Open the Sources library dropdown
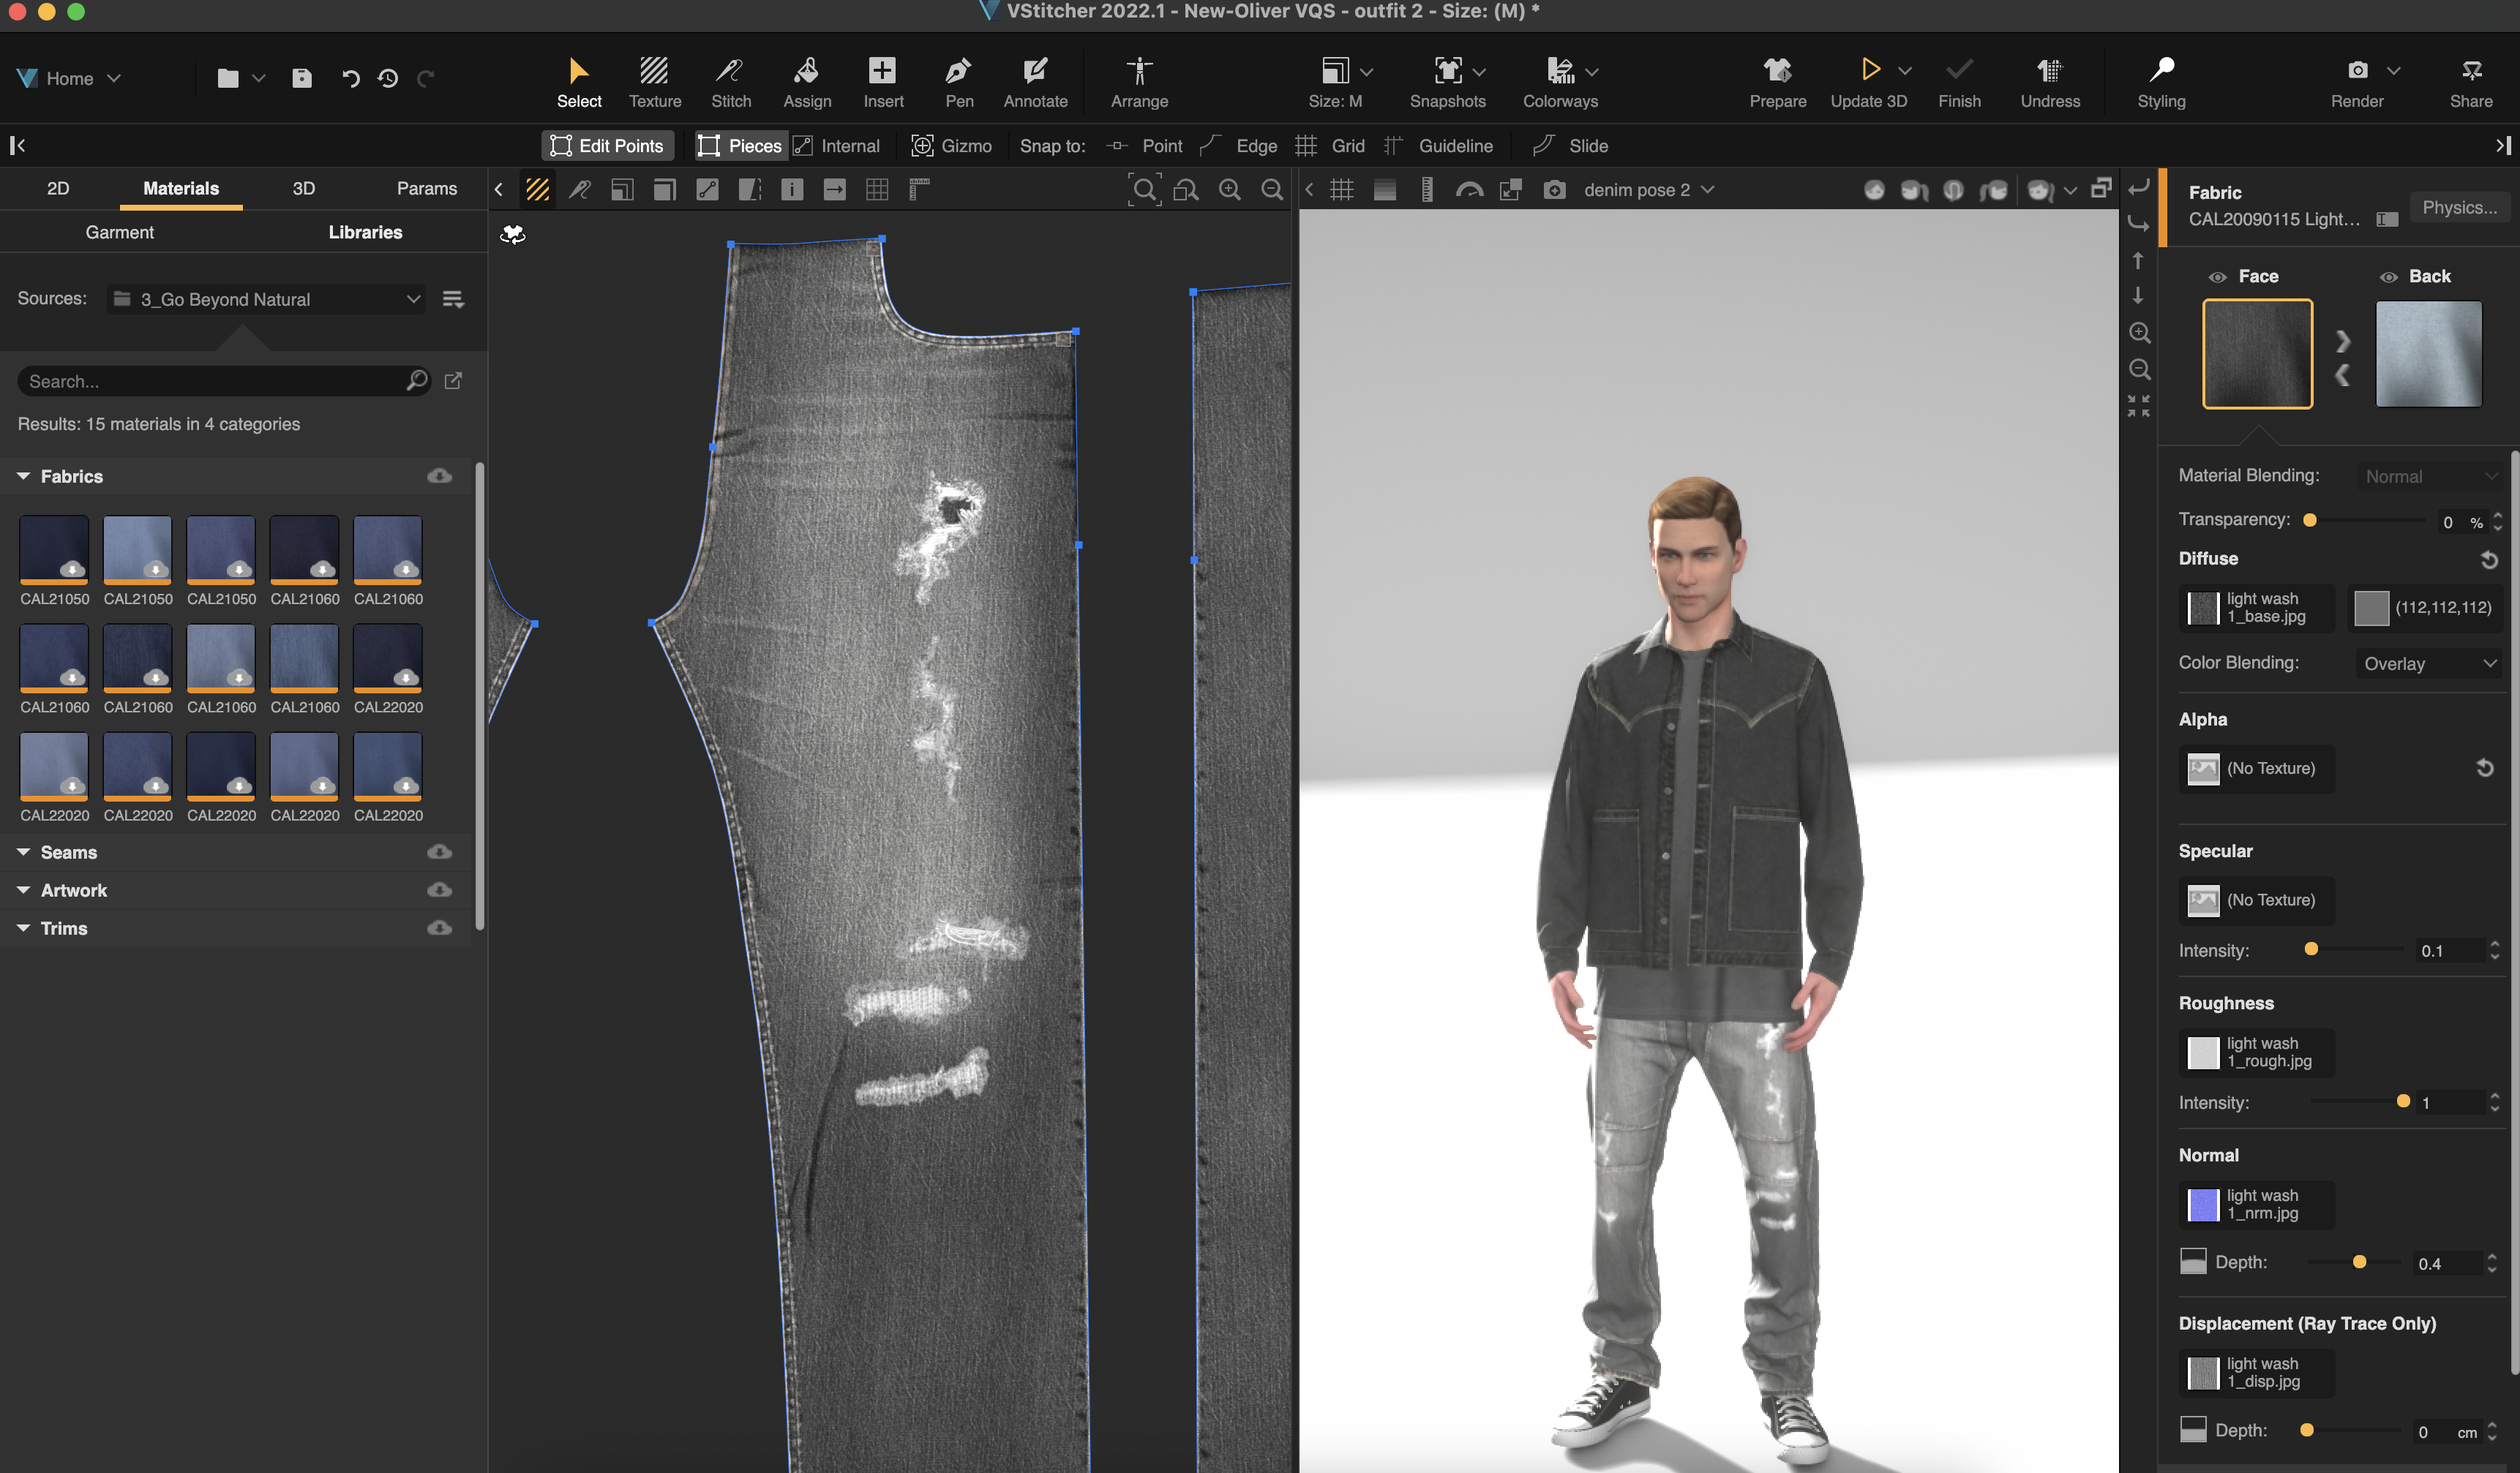Viewport: 2520px width, 1473px height. pyautogui.click(x=266, y=299)
